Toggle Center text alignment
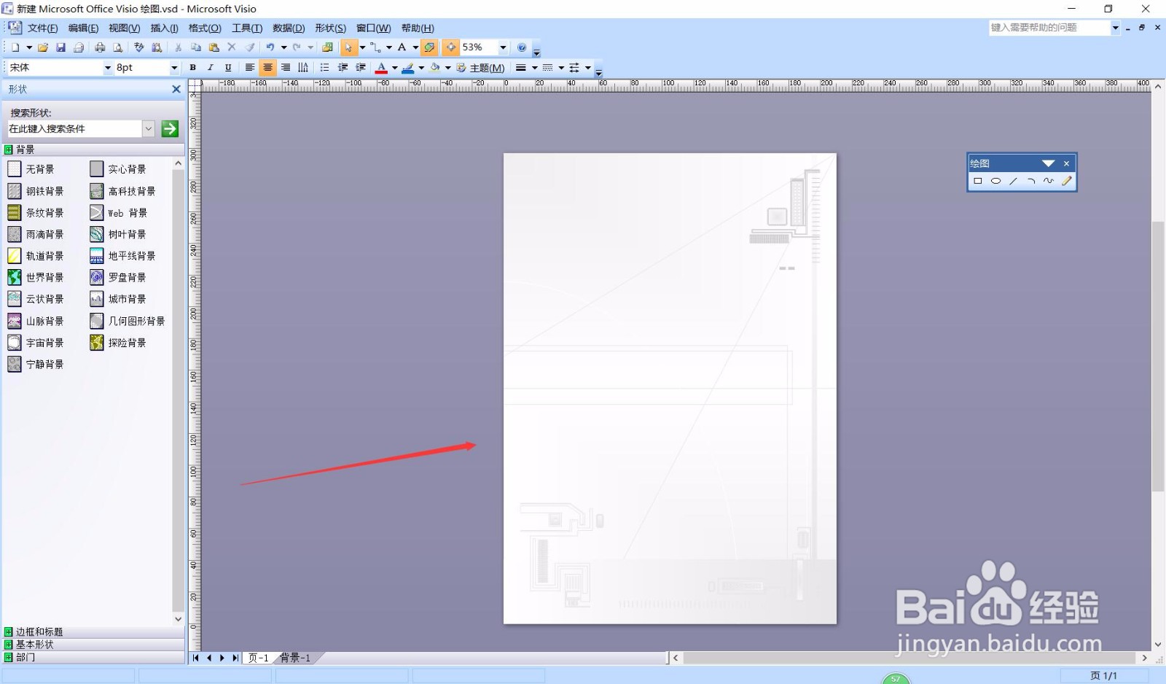Screen dimensions: 1166x684 (x=267, y=67)
